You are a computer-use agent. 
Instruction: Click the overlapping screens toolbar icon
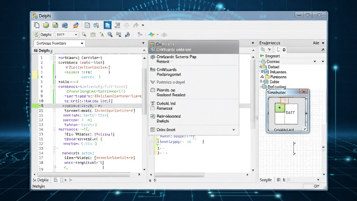(x=96, y=25)
